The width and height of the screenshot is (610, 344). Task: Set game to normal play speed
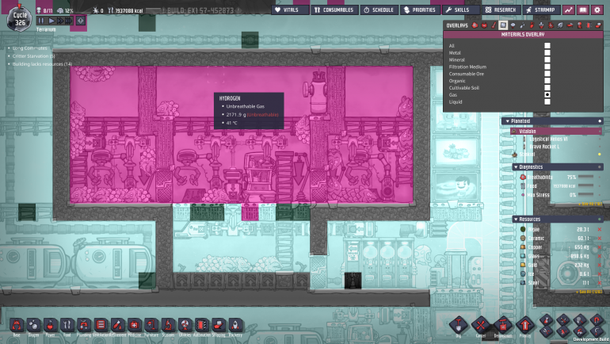tap(51, 21)
